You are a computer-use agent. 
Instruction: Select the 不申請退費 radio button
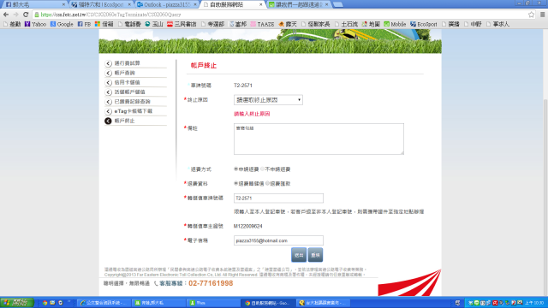click(263, 169)
